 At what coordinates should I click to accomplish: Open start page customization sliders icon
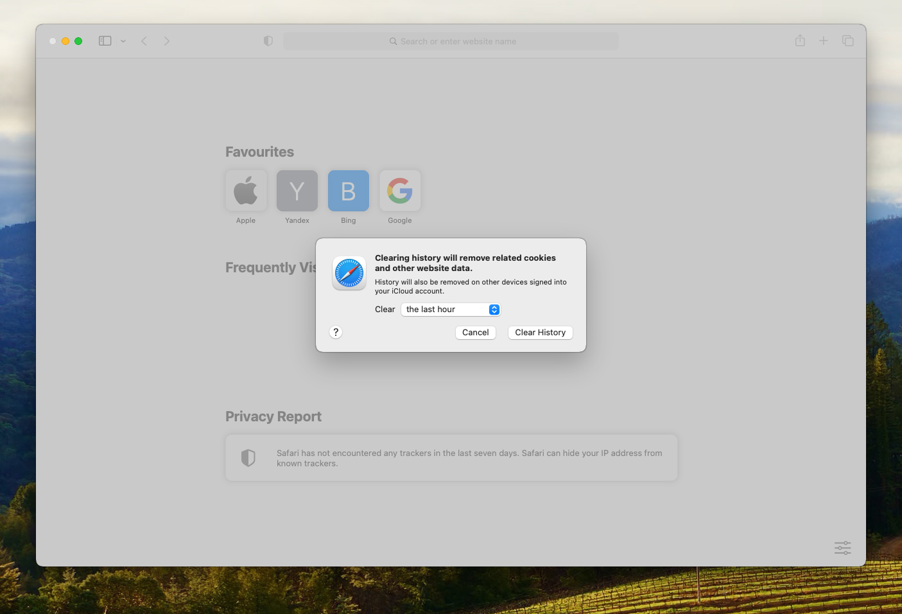(x=843, y=548)
